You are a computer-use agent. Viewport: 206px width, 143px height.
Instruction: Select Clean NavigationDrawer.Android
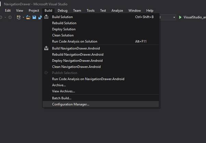101,67
